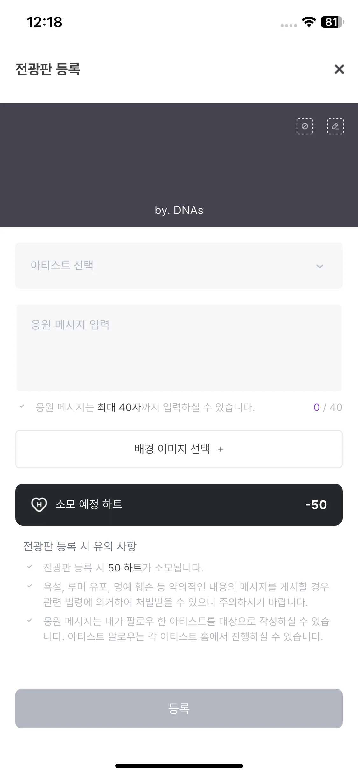Tap the 소모 예정 하트 label
Screen dimensions: 358x776
point(89,504)
